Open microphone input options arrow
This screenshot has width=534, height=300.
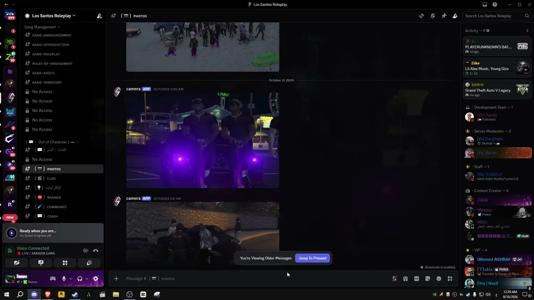[71, 279]
